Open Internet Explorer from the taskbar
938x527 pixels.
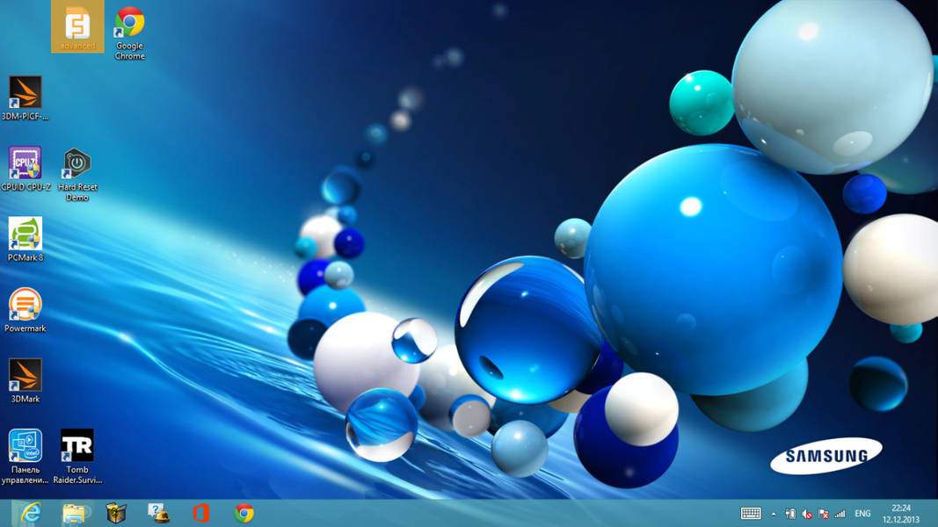click(x=31, y=513)
